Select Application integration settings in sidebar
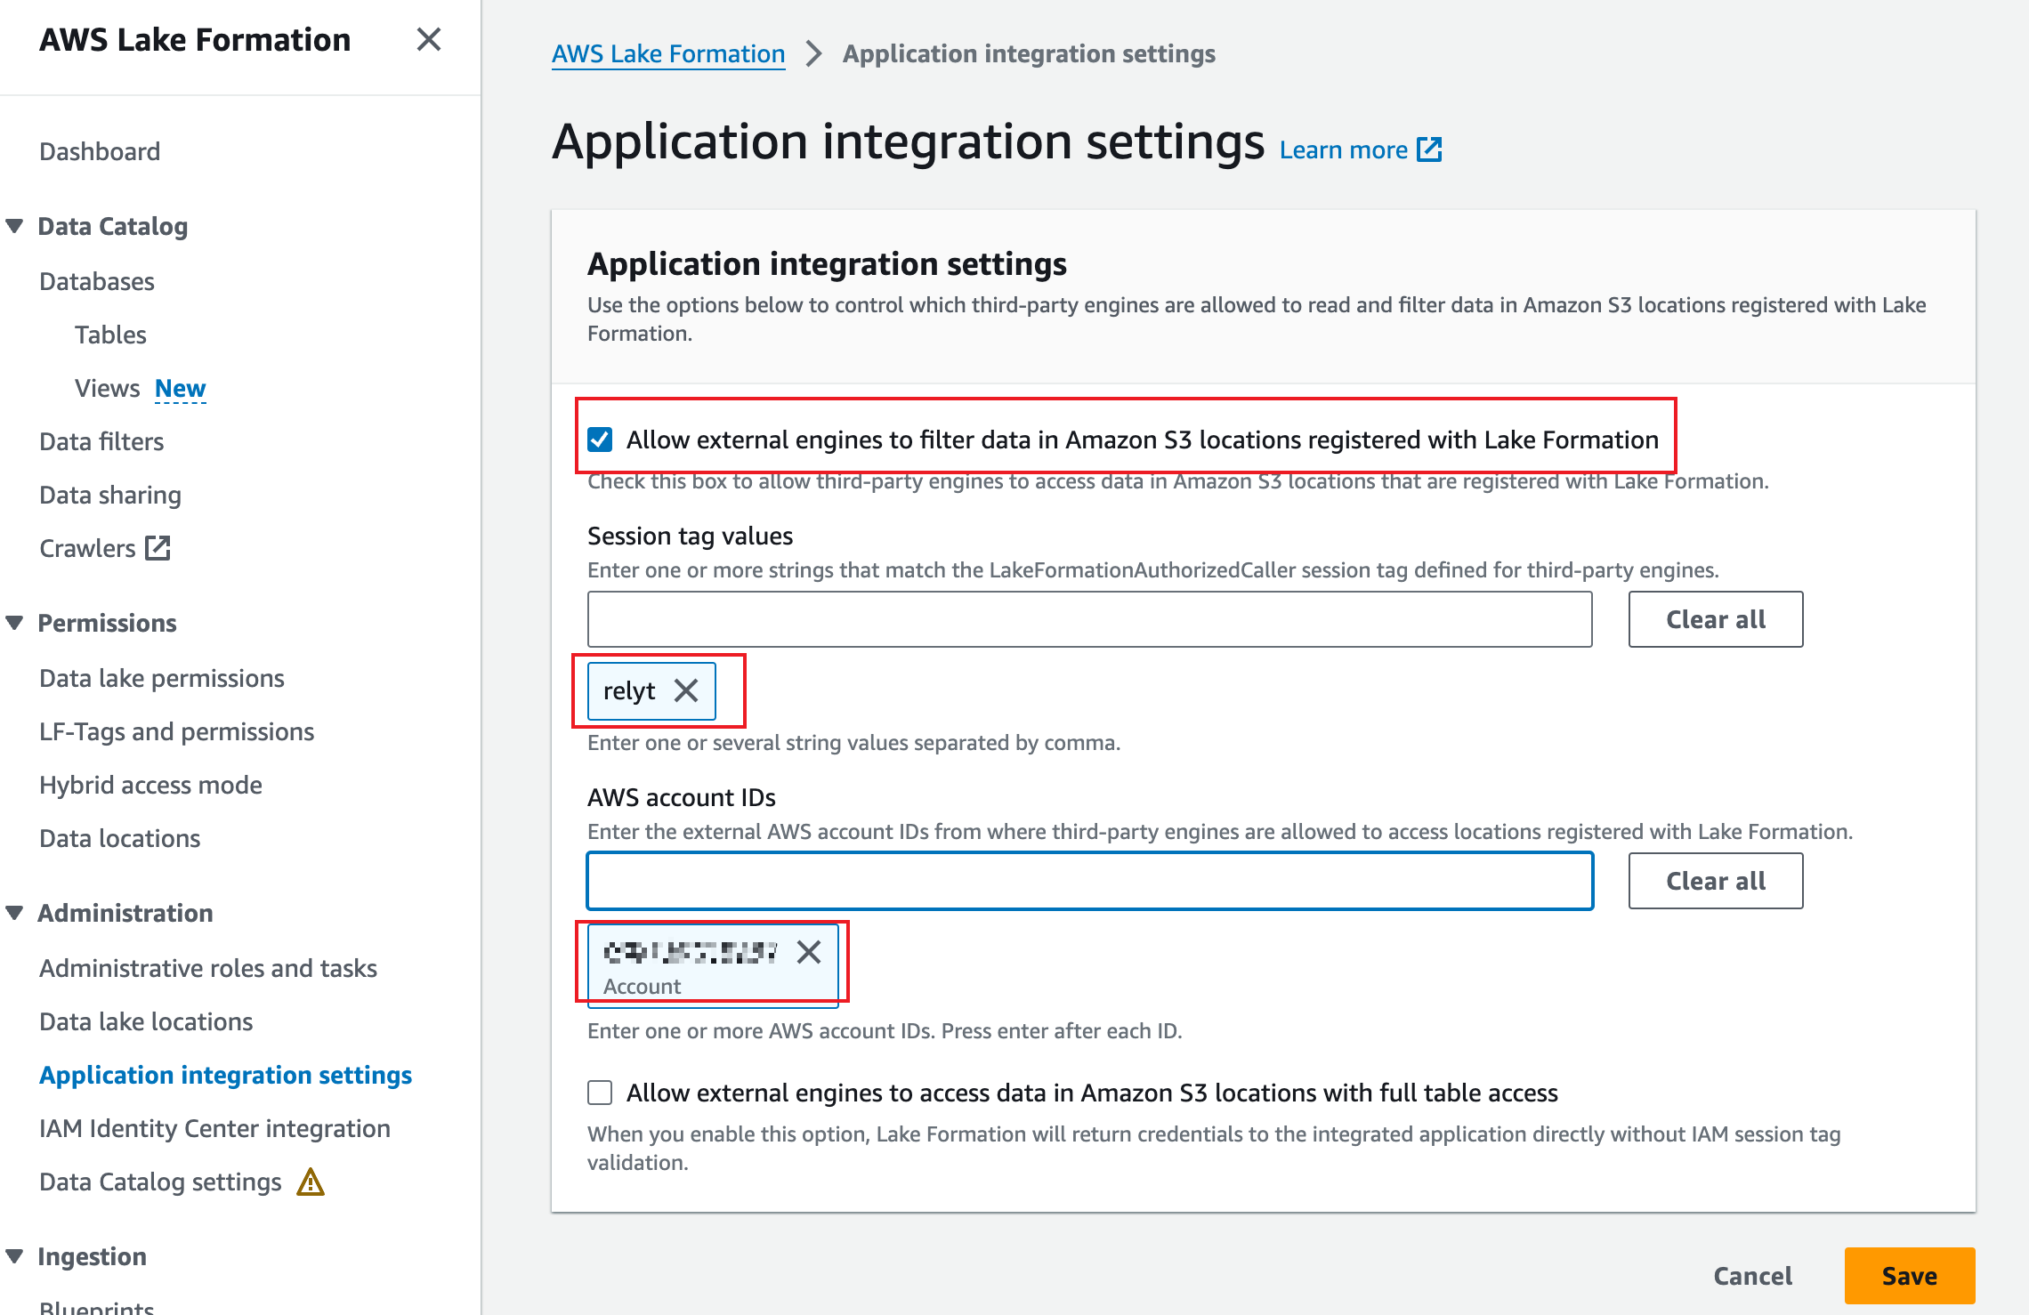Viewport: 2029px width, 1315px height. (226, 1075)
